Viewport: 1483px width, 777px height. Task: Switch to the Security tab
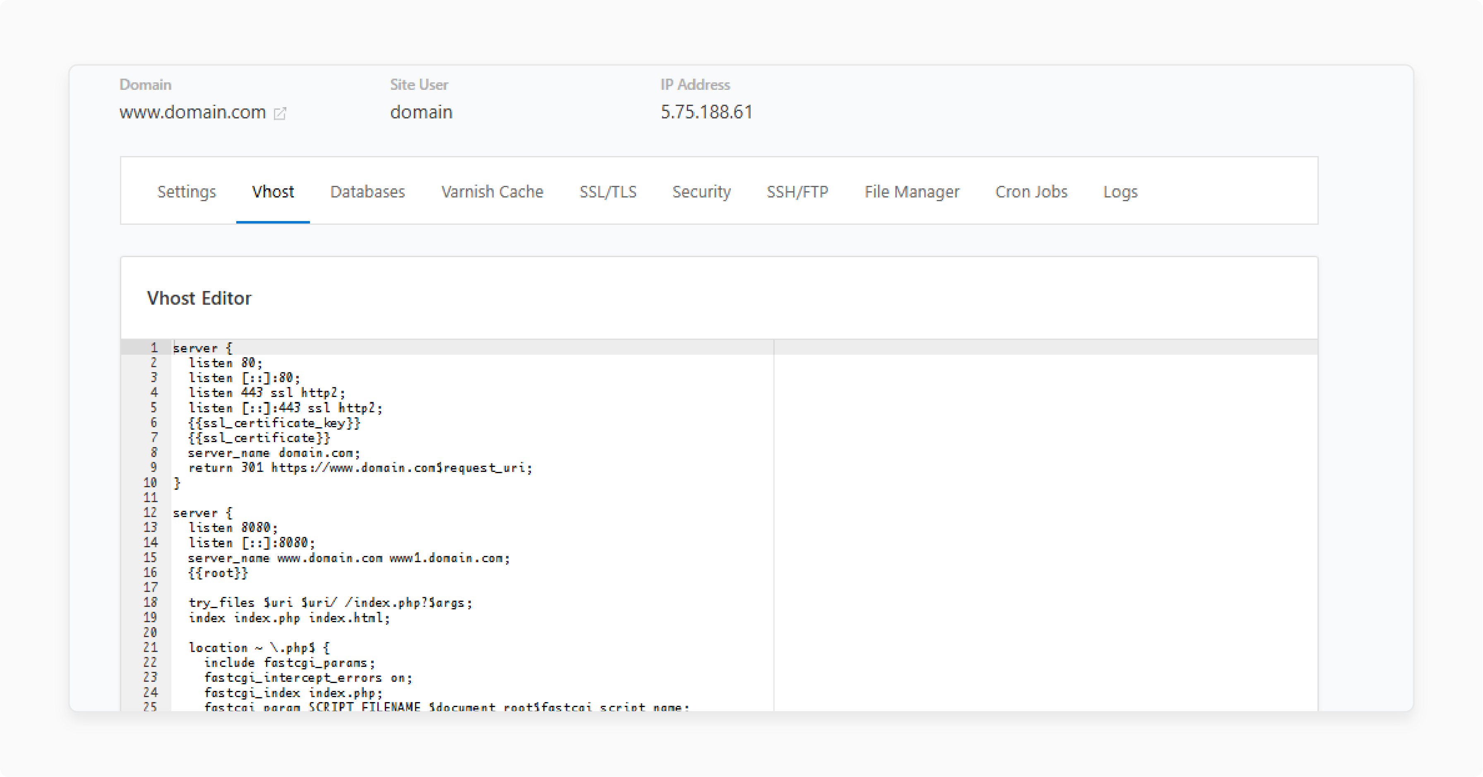701,191
